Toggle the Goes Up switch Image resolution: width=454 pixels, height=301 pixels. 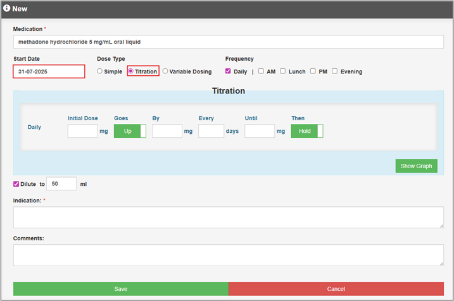[130, 131]
